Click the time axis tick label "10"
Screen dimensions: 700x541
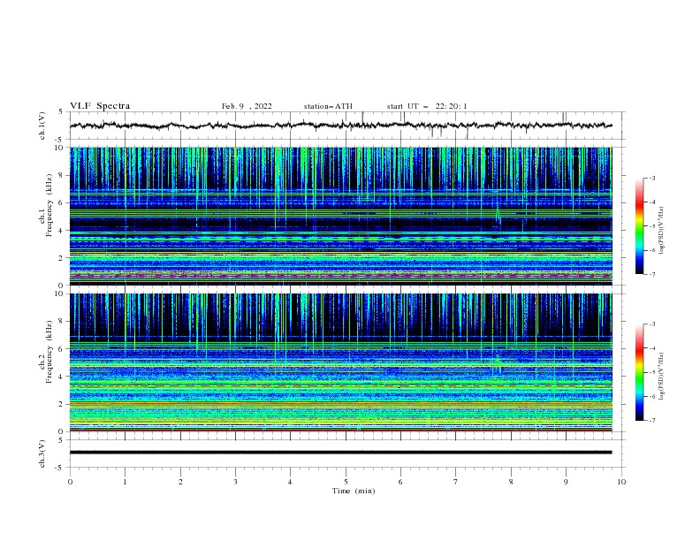[x=621, y=482]
